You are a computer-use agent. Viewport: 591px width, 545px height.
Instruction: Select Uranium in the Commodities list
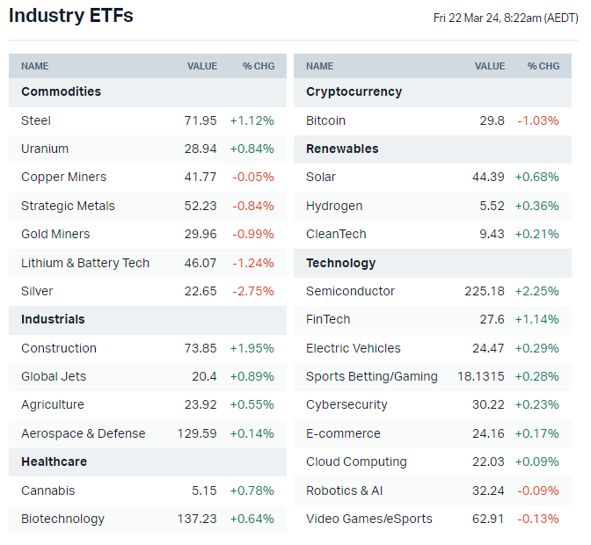coord(45,149)
